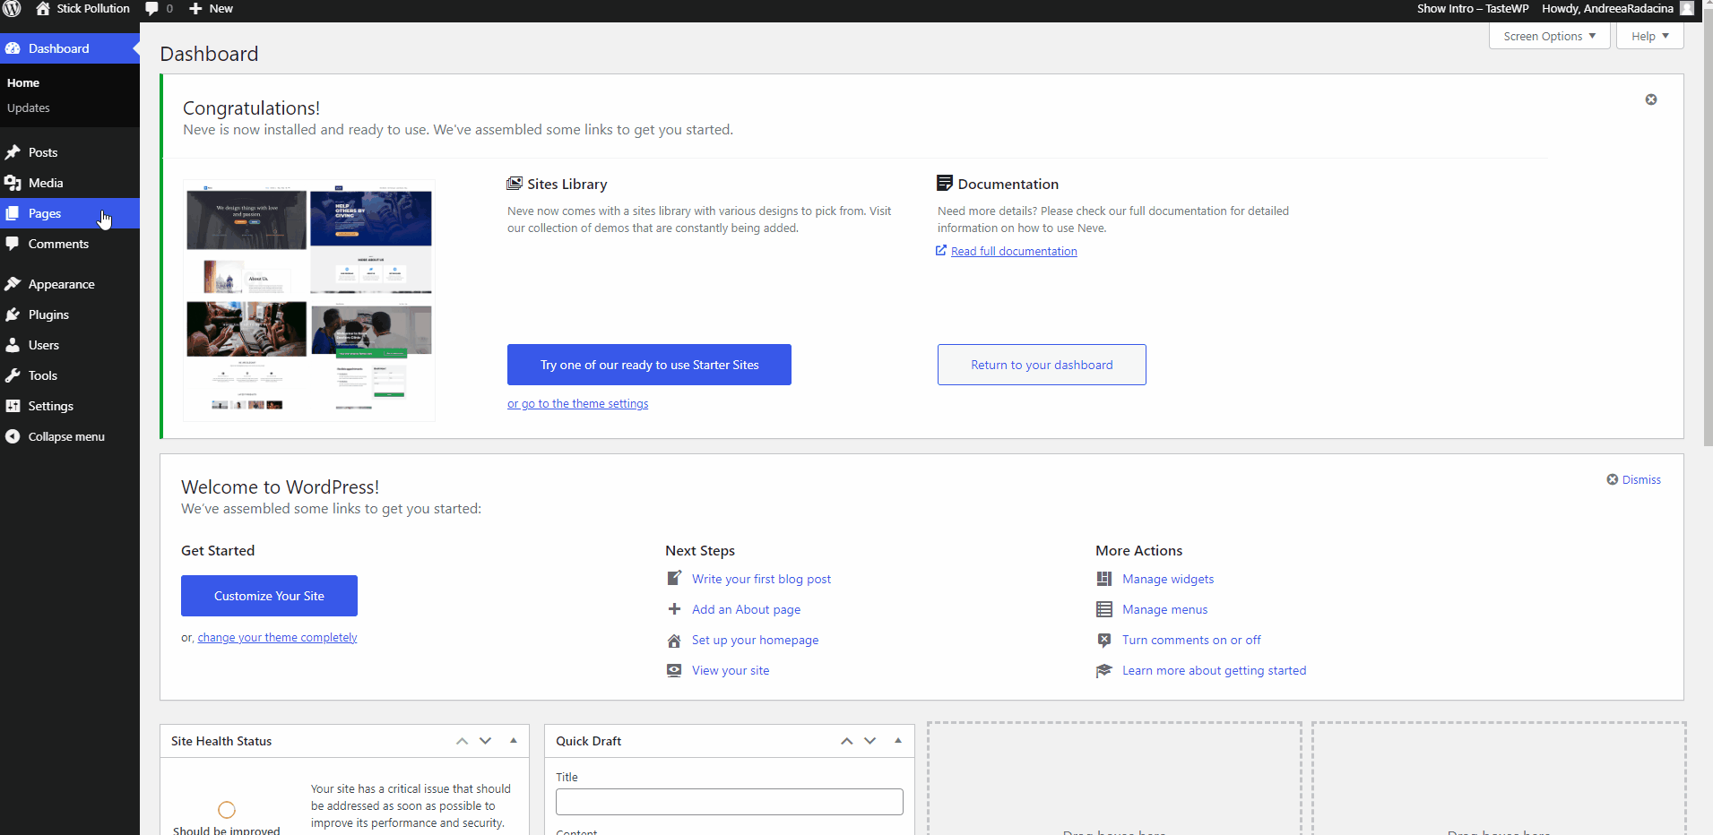Click the Plugins plug icon
This screenshot has height=835, width=1713.
[13, 314]
